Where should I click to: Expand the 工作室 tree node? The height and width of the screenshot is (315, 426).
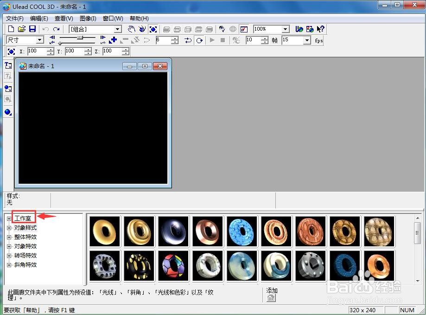tap(9, 219)
